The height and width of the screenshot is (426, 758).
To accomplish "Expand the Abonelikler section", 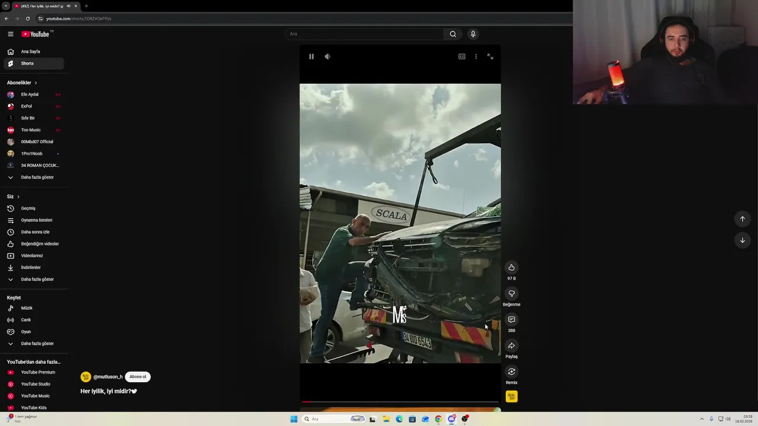I will 23,83.
